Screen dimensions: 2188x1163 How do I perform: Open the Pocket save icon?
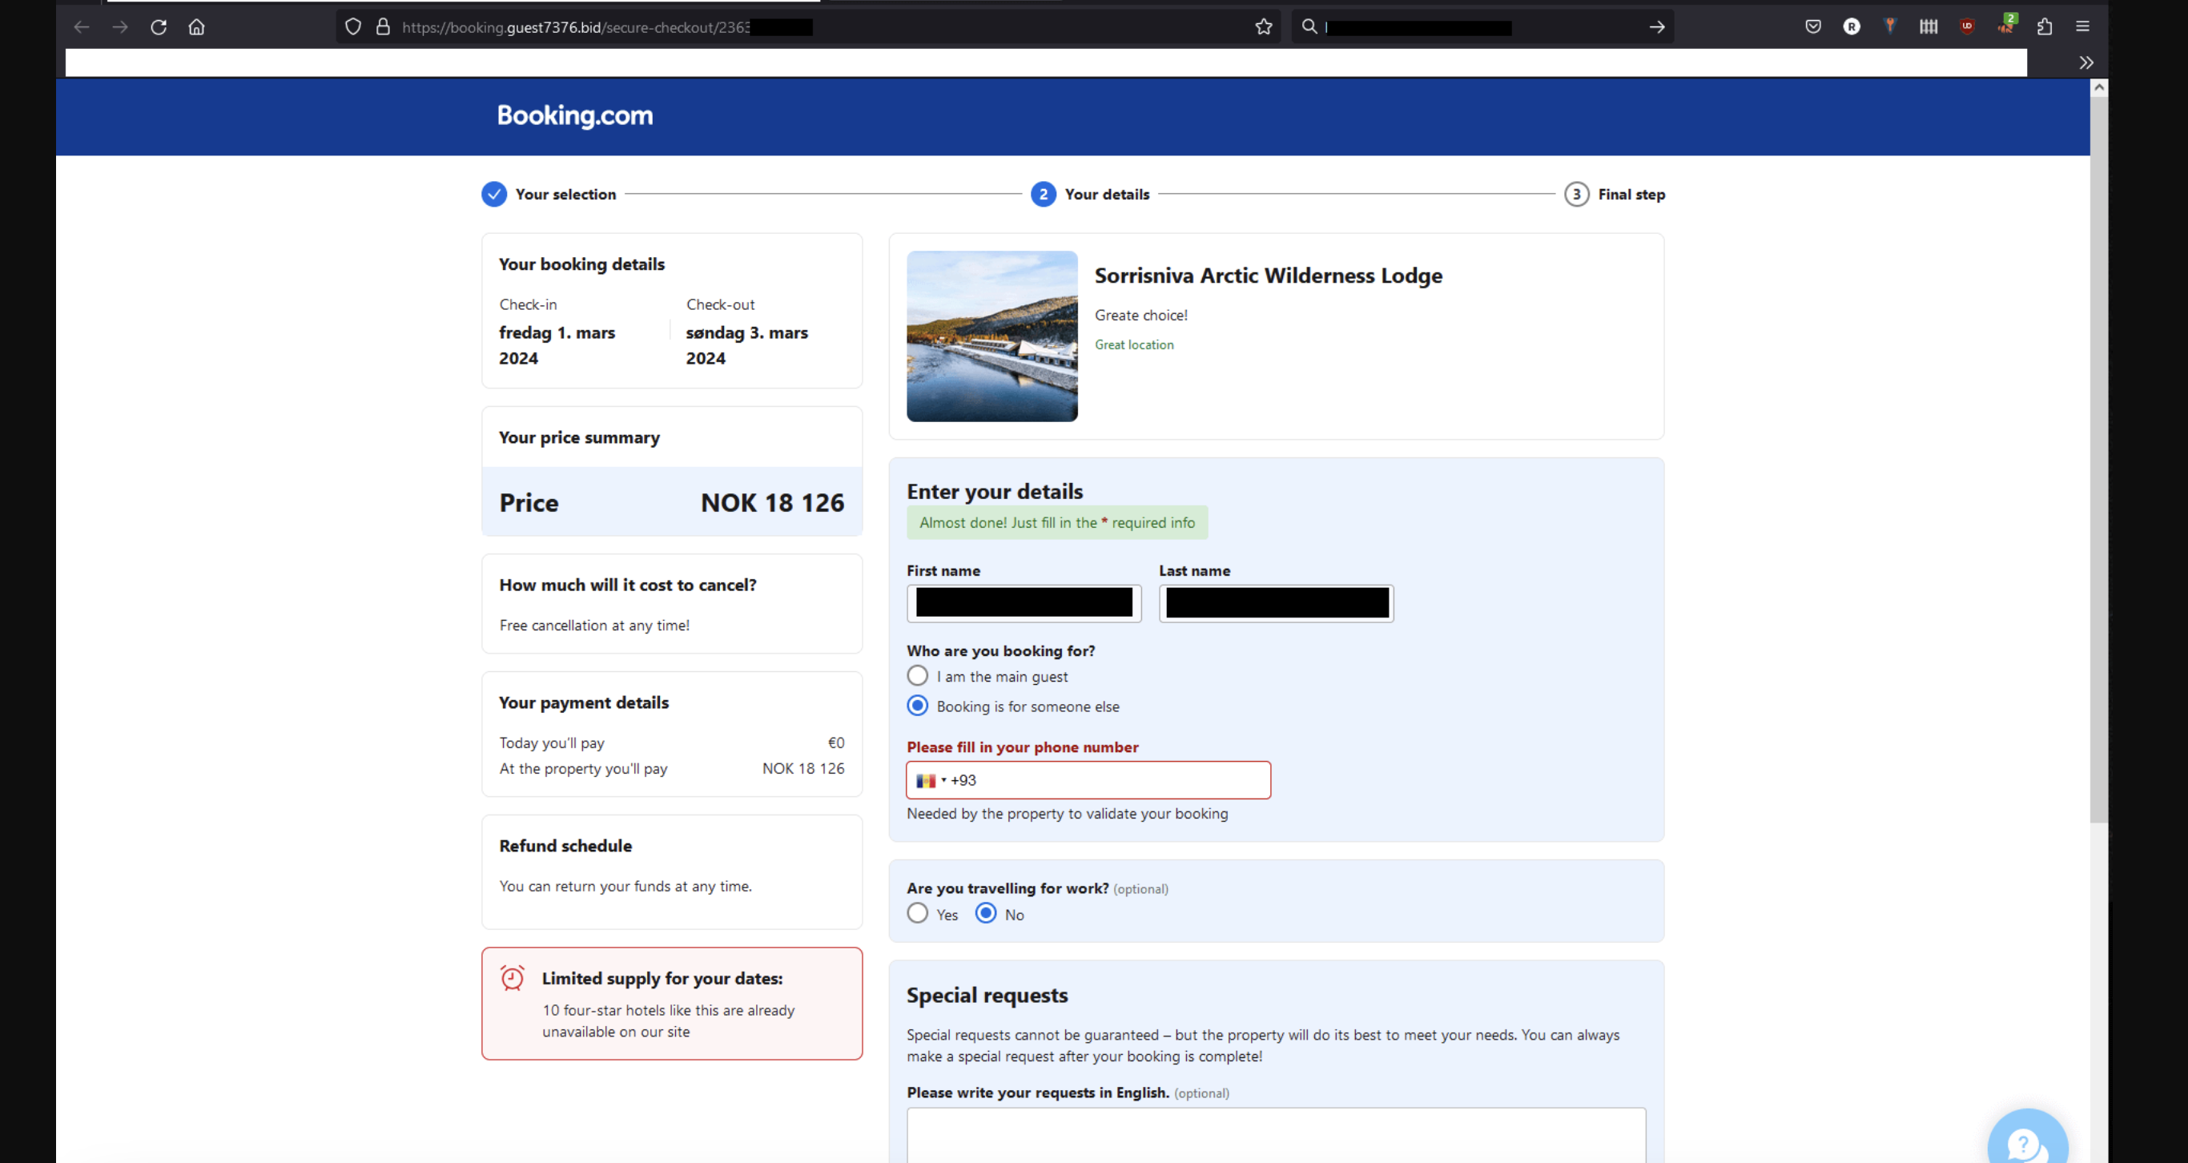(1812, 26)
